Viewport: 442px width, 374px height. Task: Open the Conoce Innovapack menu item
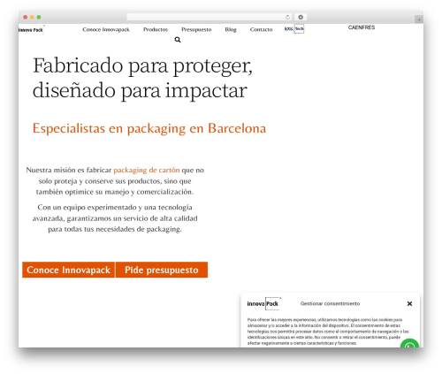(x=106, y=29)
